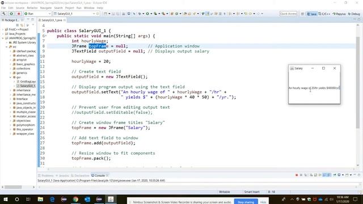Open the Run toolbar icon dropdown arrow
The width and height of the screenshot is (363, 204).
[x=151, y=14]
